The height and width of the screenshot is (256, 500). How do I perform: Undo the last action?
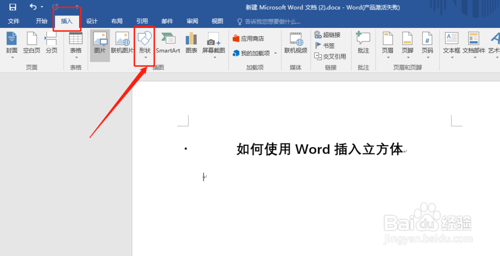click(33, 6)
